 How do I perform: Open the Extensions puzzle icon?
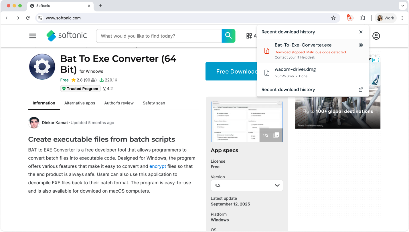click(363, 18)
